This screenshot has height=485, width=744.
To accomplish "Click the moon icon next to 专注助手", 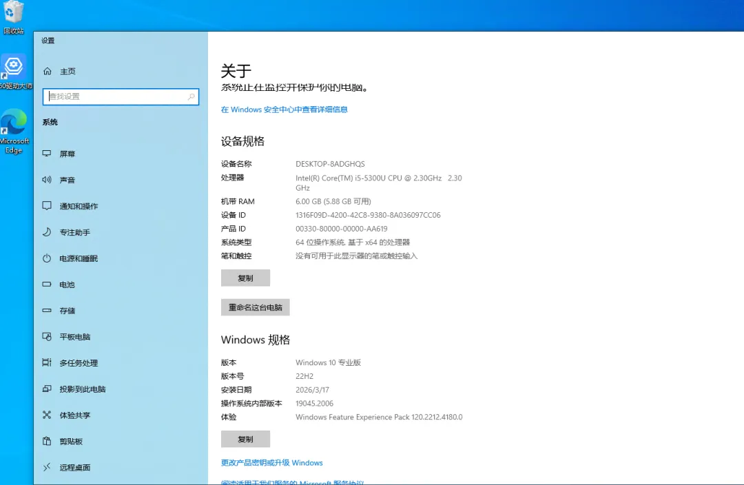I will pos(47,232).
